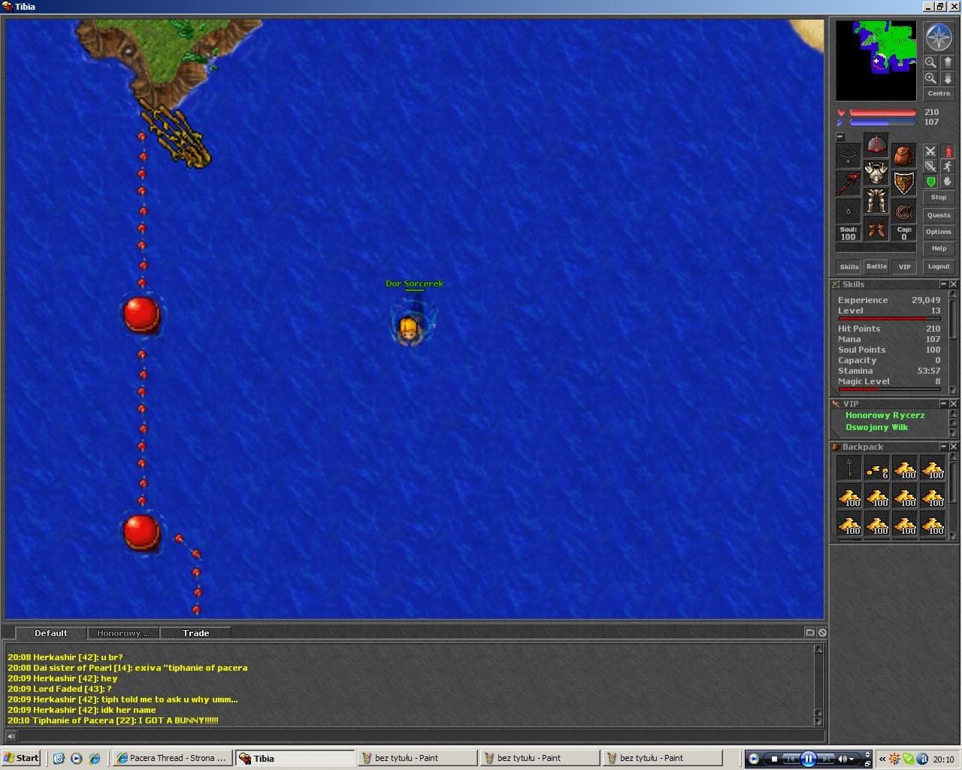The height and width of the screenshot is (770, 962).
Task: Click the Stop button
Action: point(939,197)
